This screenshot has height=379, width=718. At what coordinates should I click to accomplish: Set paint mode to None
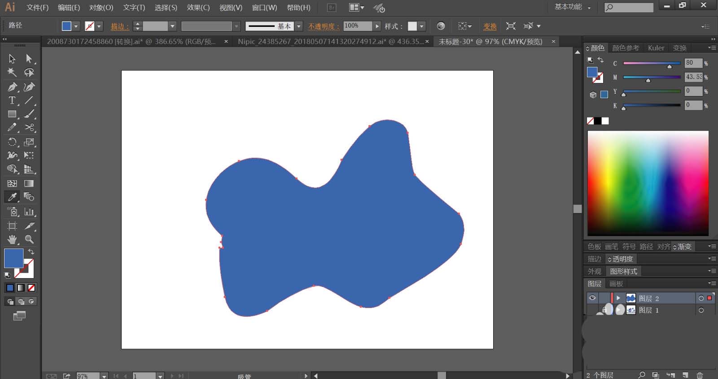click(x=31, y=288)
